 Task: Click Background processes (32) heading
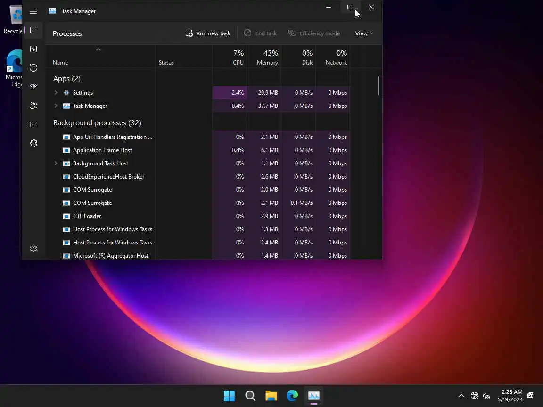pos(97,123)
